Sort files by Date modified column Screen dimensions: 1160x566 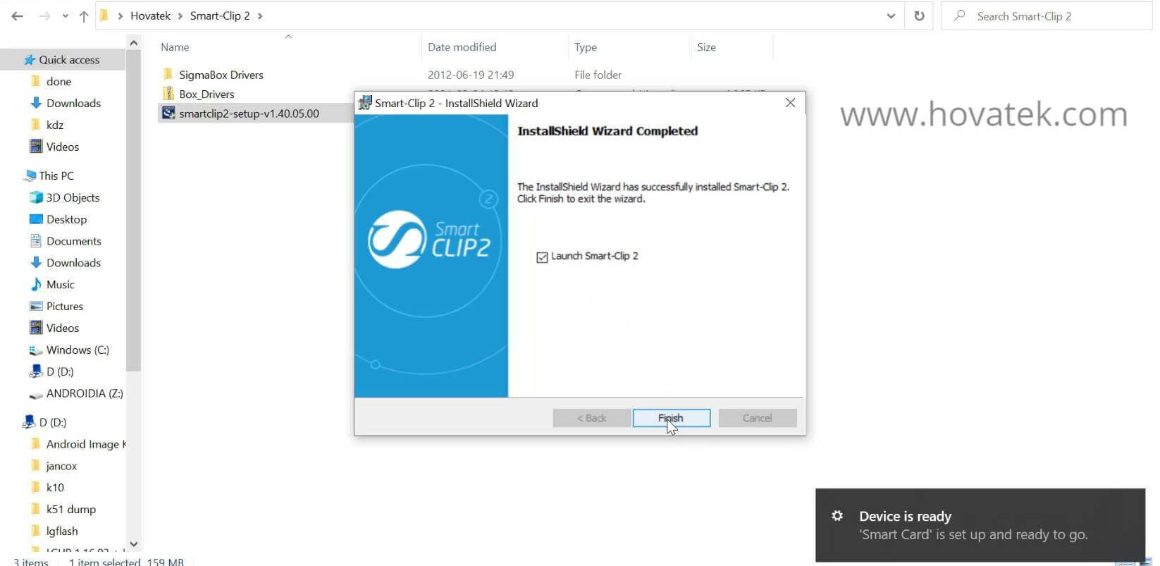[x=462, y=47]
